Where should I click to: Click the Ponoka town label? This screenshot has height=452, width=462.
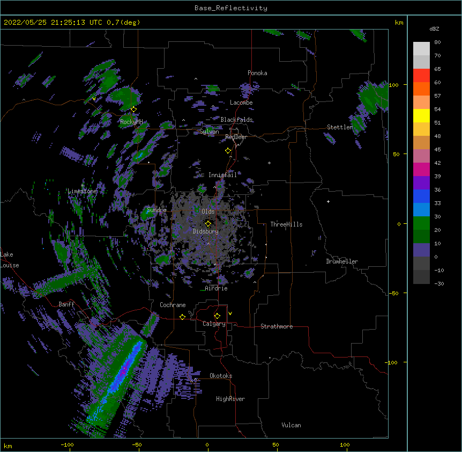(x=257, y=73)
